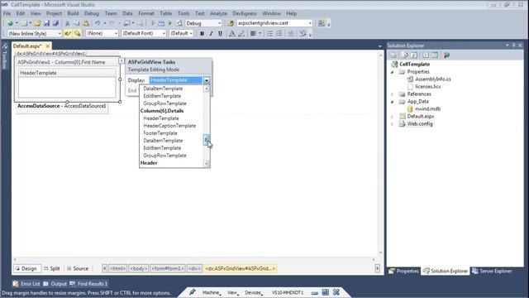Viewport: 529px width, 298px height.
Task: Open the Error List tab
Action: tap(26, 284)
